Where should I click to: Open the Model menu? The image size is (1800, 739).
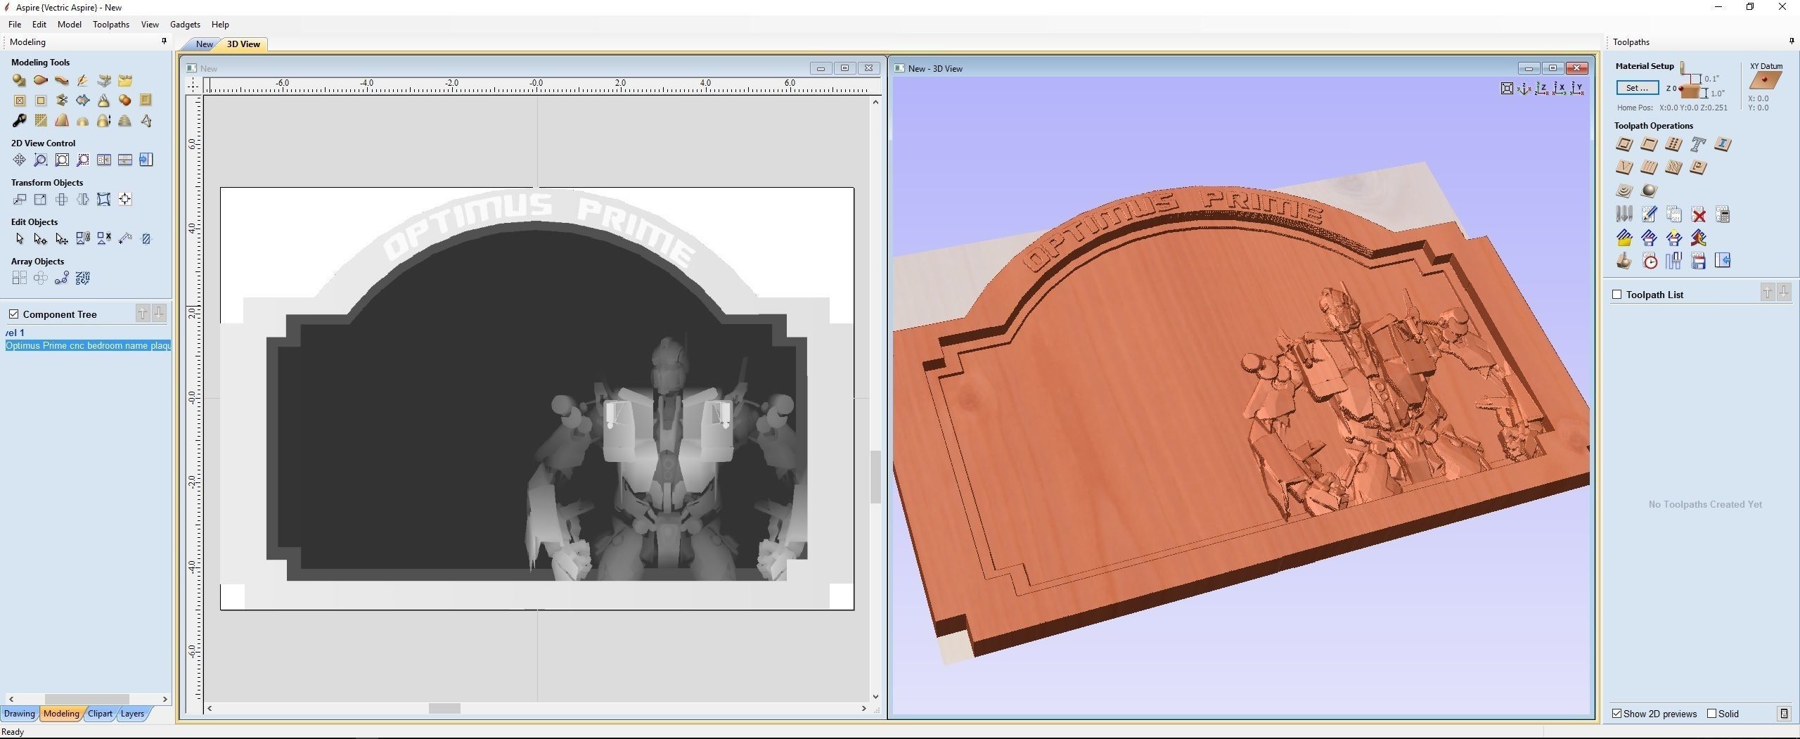70,25
